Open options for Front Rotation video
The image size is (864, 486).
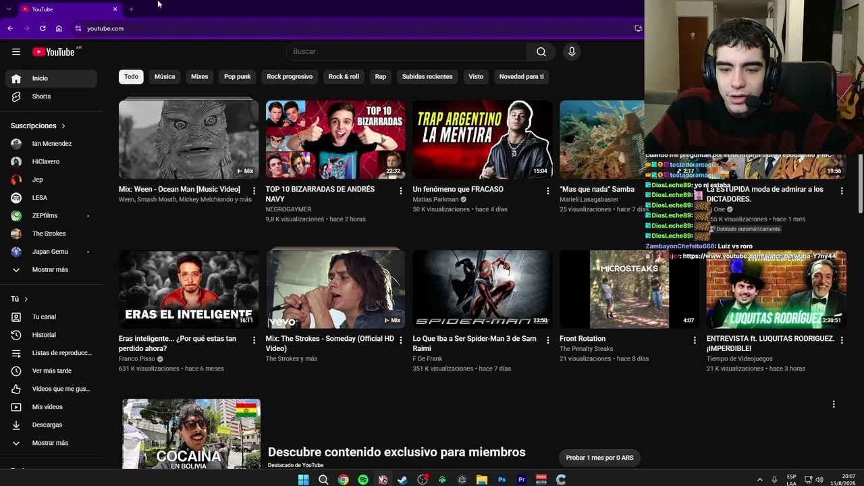click(695, 340)
